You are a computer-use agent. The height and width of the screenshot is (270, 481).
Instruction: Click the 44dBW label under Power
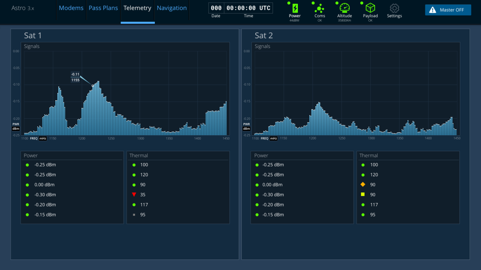coord(295,21)
